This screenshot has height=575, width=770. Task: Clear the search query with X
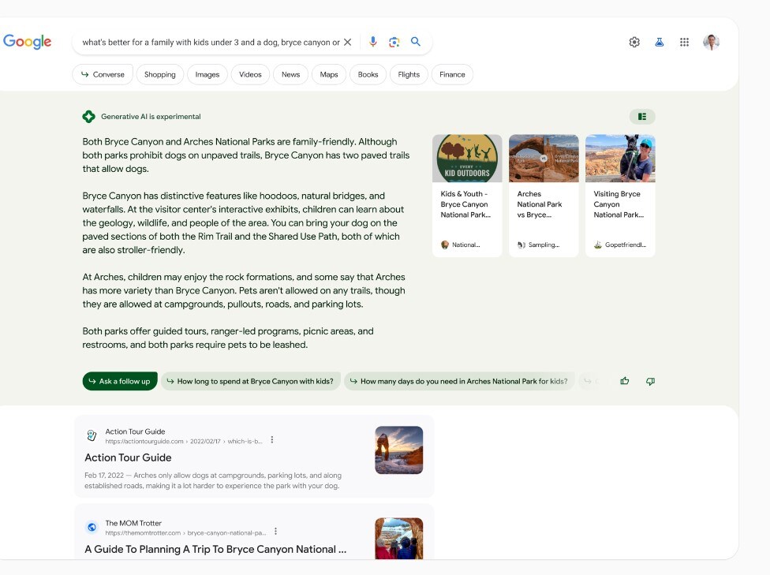coord(347,43)
